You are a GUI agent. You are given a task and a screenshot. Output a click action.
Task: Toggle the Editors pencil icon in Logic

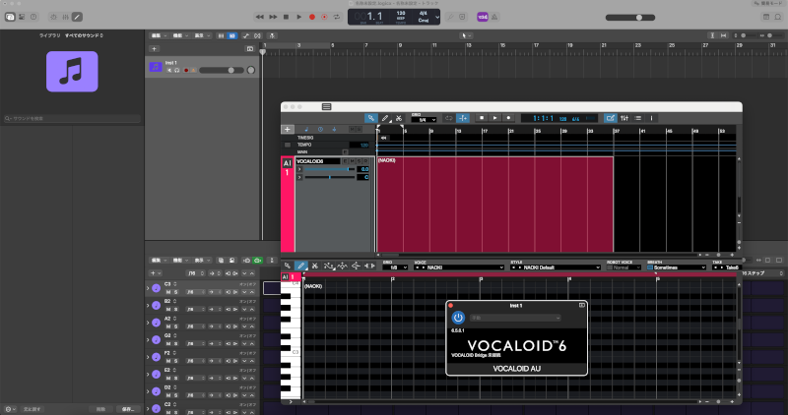click(77, 17)
